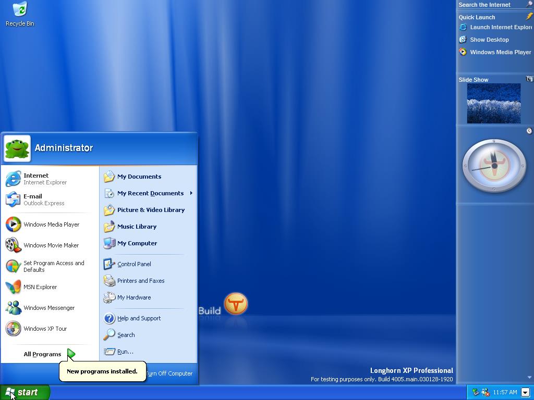This screenshot has width=534, height=400.
Task: Click Show Desktop in sidebar Quick Launch
Action: point(484,40)
